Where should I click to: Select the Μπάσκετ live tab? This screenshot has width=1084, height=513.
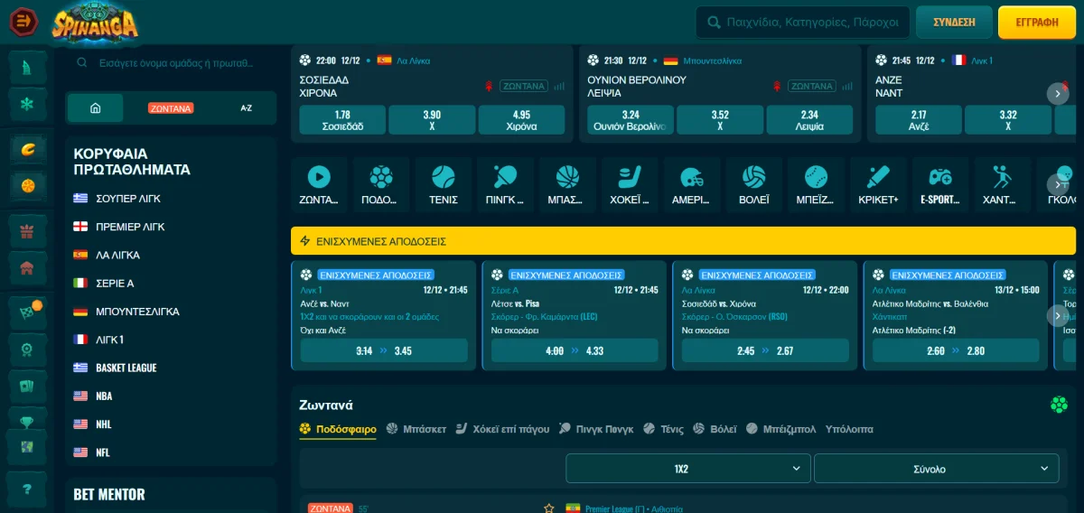pyautogui.click(x=416, y=429)
